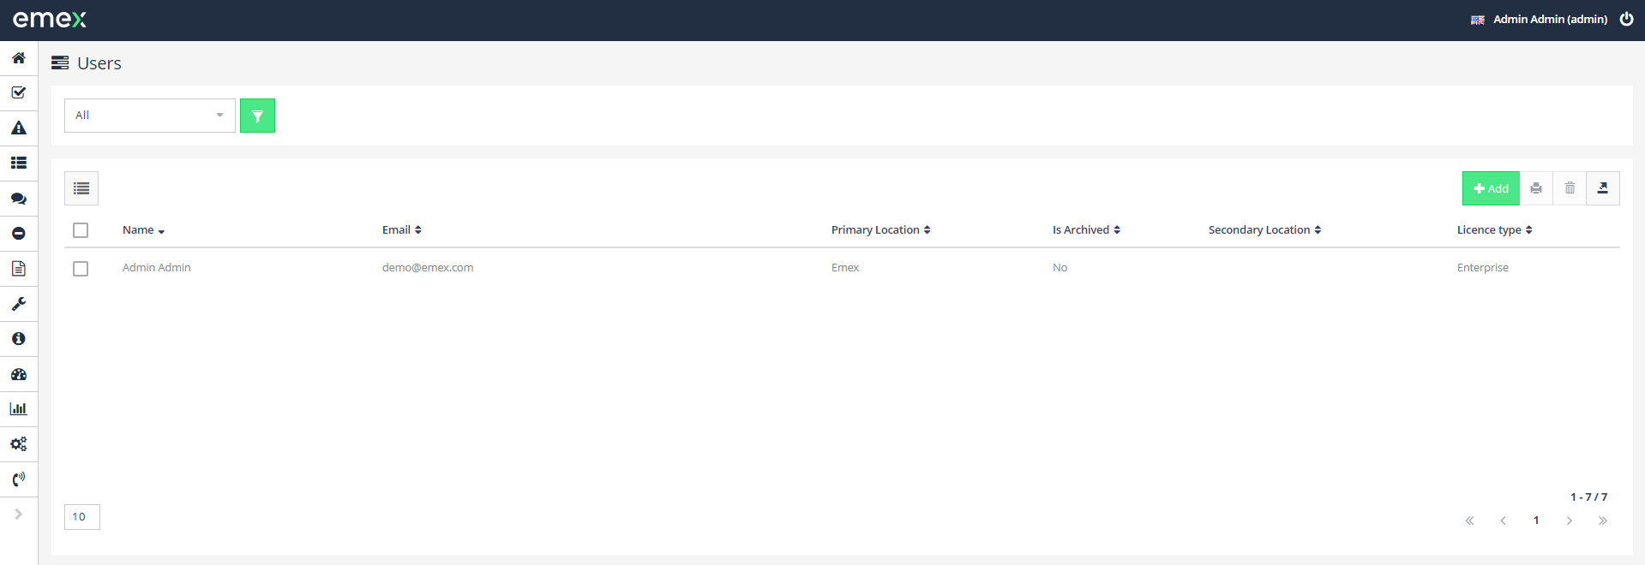The image size is (1645, 565).
Task: Open the column list view toggle button
Action: 81,188
